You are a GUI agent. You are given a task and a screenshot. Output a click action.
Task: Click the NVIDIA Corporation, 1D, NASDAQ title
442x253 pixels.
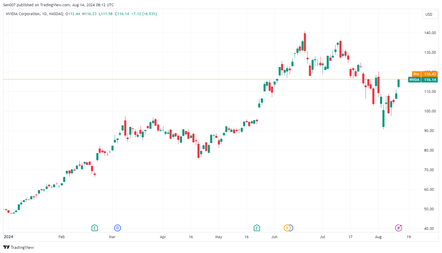pyautogui.click(x=35, y=14)
